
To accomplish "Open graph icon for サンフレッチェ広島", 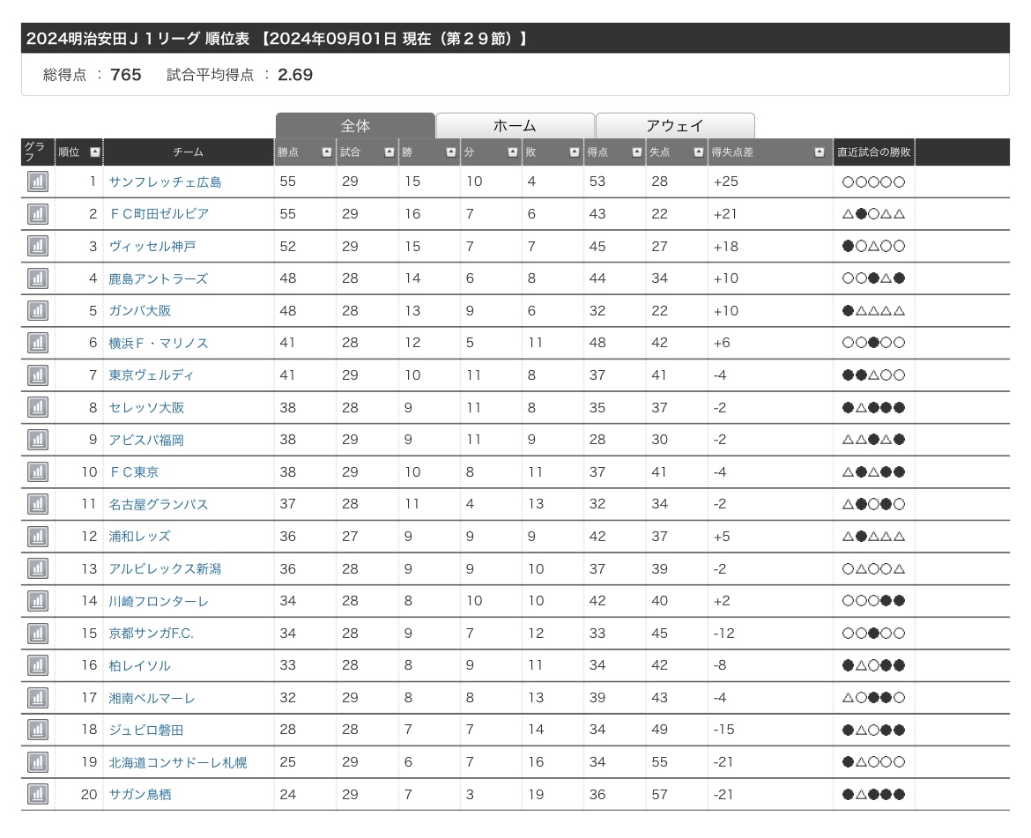I will coord(38,182).
